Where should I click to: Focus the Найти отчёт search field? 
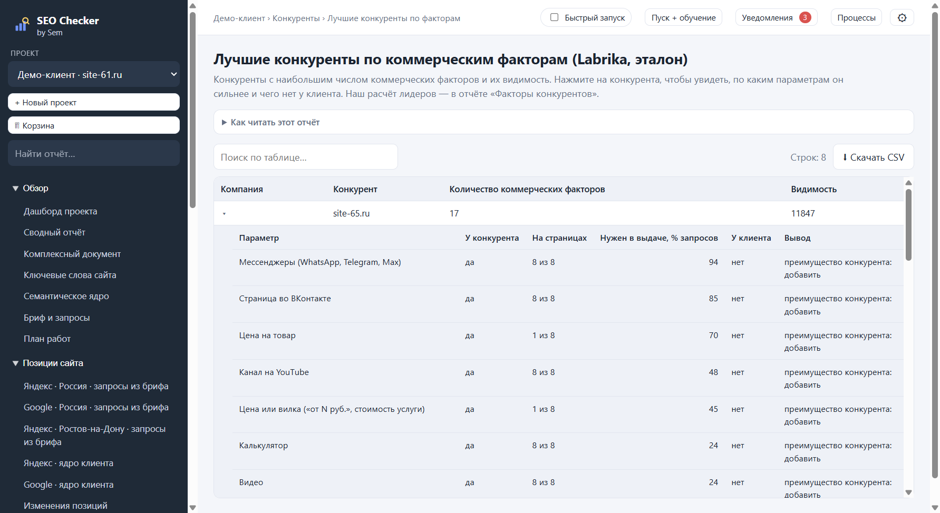tap(94, 153)
